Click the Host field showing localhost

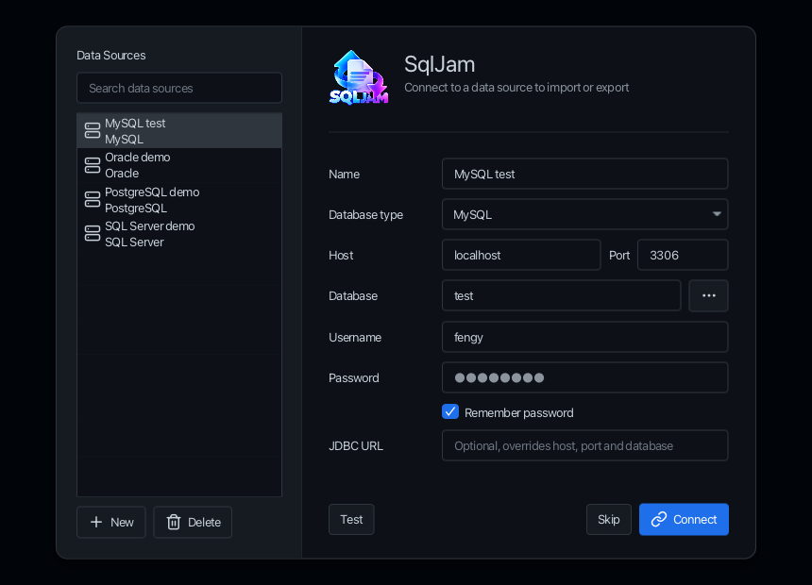pyautogui.click(x=521, y=255)
